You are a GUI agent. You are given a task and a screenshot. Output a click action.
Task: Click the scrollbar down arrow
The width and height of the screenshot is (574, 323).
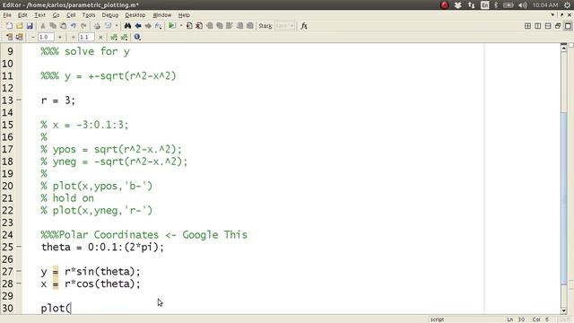coord(564,310)
